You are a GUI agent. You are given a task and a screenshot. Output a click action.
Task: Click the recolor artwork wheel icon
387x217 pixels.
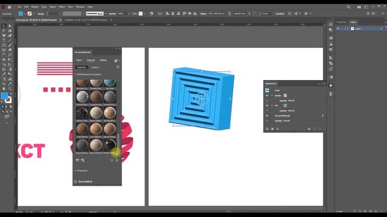[151, 13]
